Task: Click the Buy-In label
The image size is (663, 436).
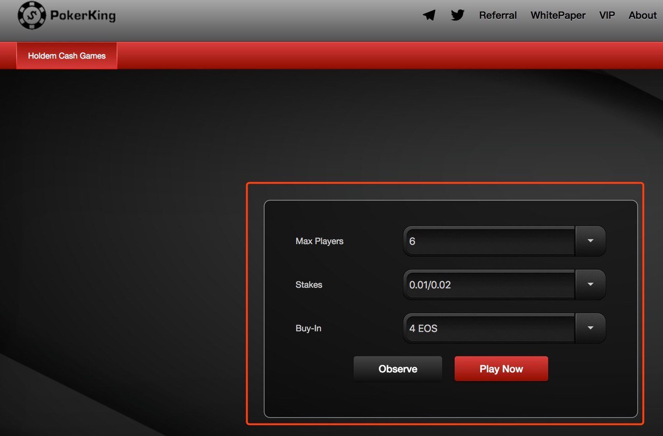Action: (x=309, y=328)
